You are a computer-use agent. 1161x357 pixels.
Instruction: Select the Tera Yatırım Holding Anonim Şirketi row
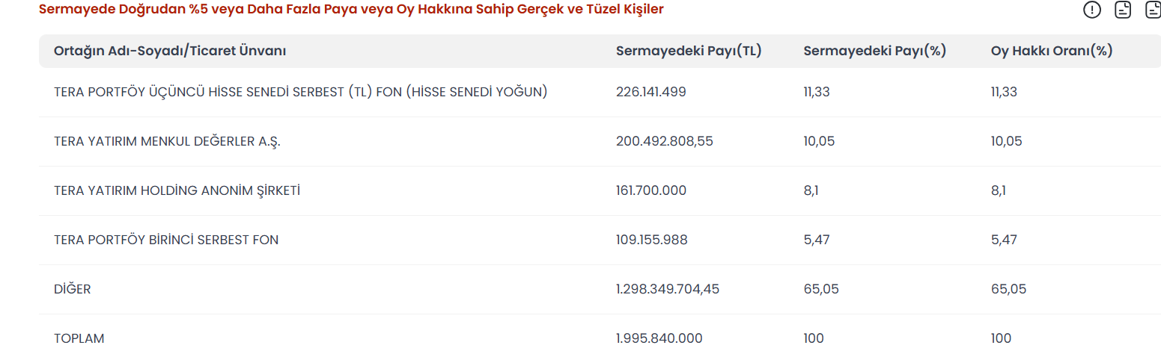coord(177,190)
